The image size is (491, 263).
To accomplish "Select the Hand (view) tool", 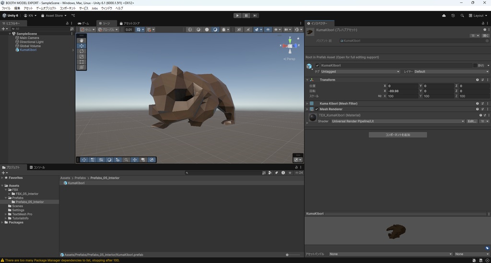I will click(x=82, y=40).
